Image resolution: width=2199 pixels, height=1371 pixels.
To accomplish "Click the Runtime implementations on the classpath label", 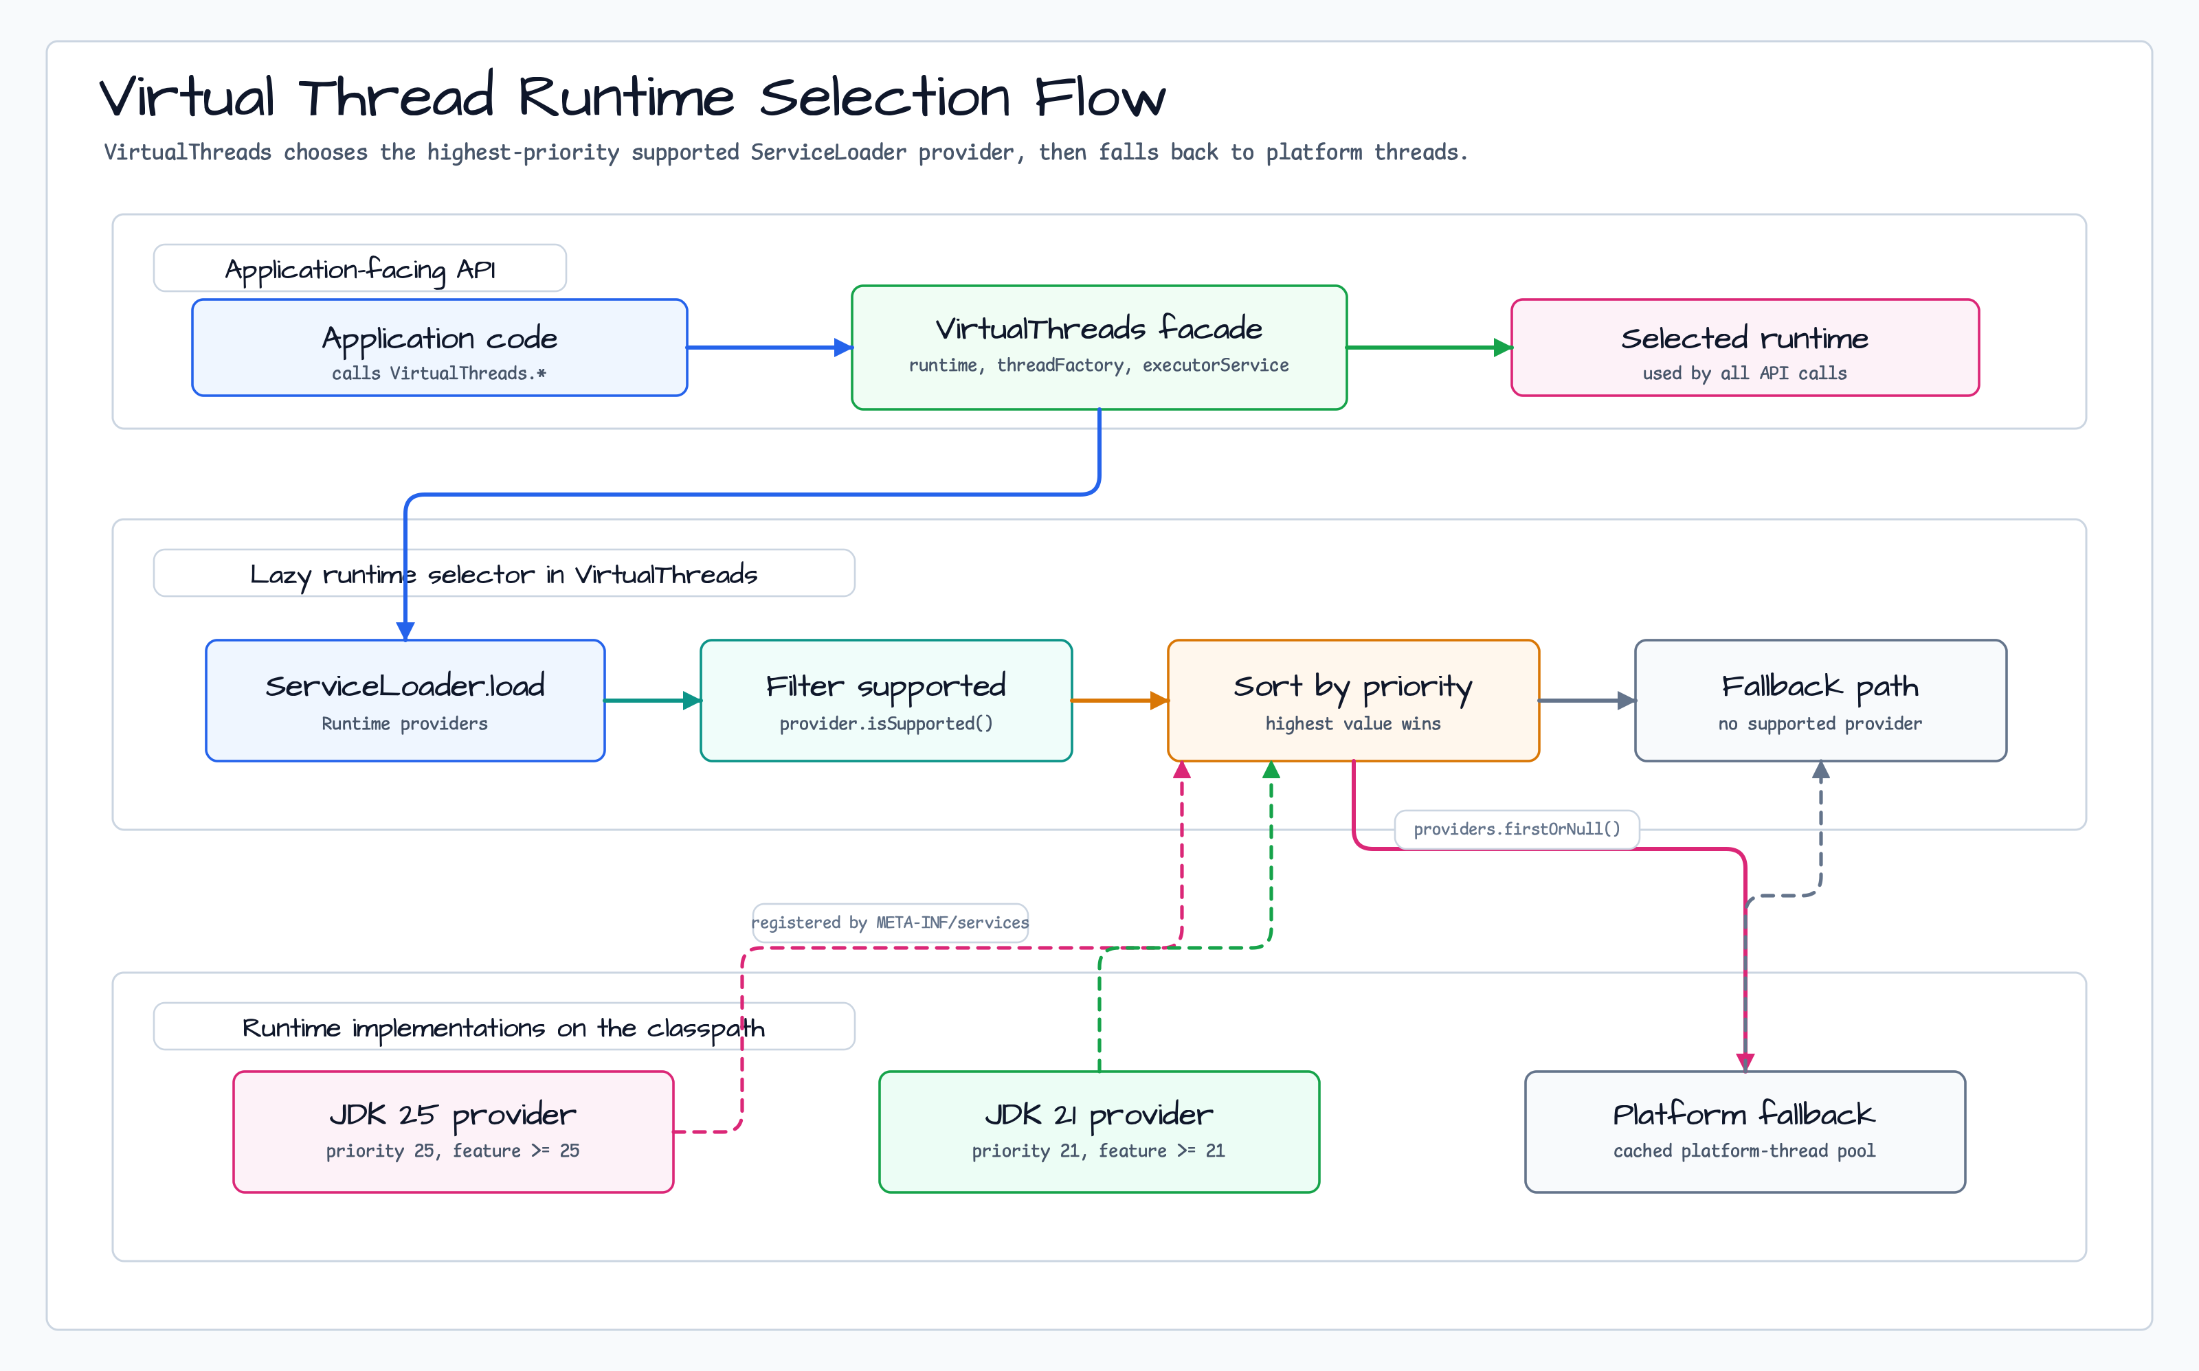I will coord(504,1026).
